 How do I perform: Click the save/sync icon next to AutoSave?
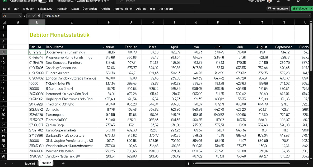tap(51, 1)
